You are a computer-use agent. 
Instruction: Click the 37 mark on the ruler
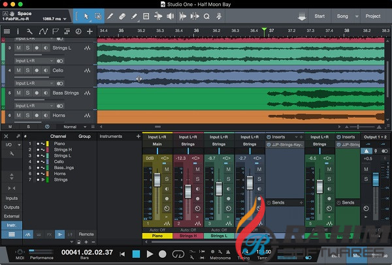(272, 31)
